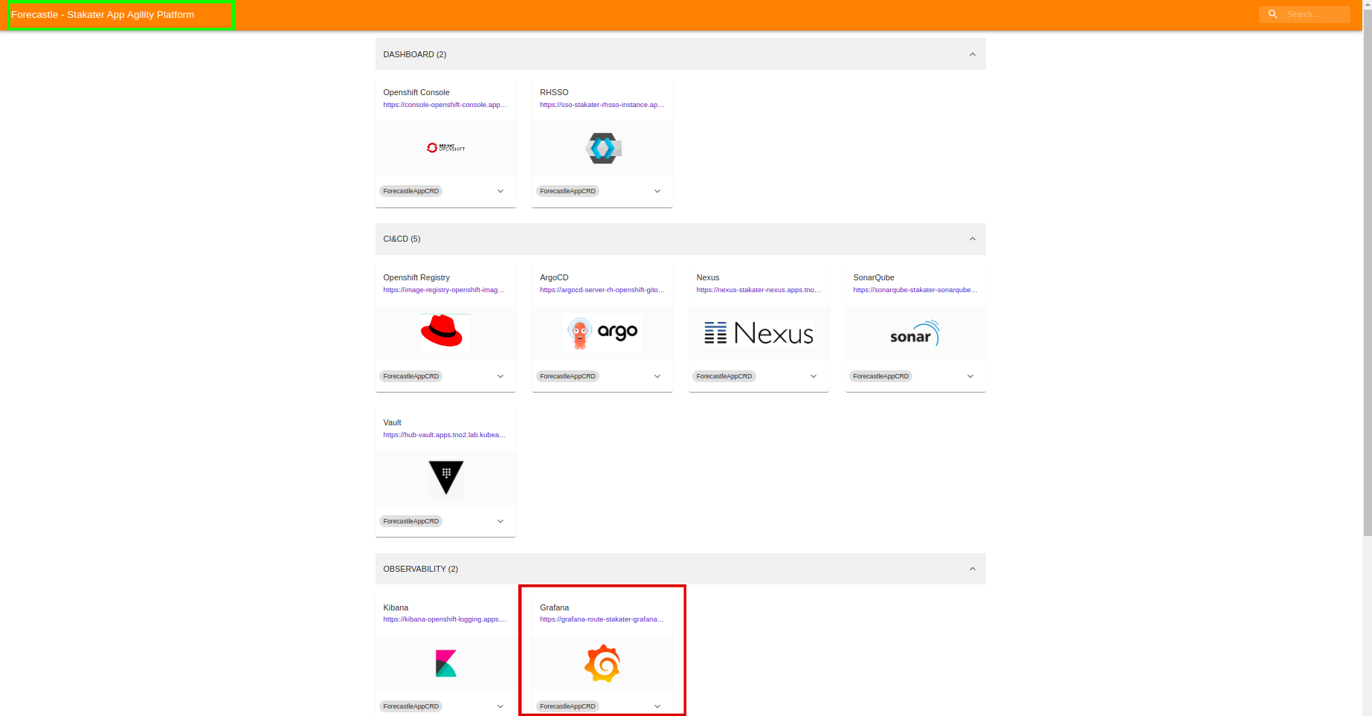
Task: Click the Forecastle page title in header
Action: tap(103, 15)
